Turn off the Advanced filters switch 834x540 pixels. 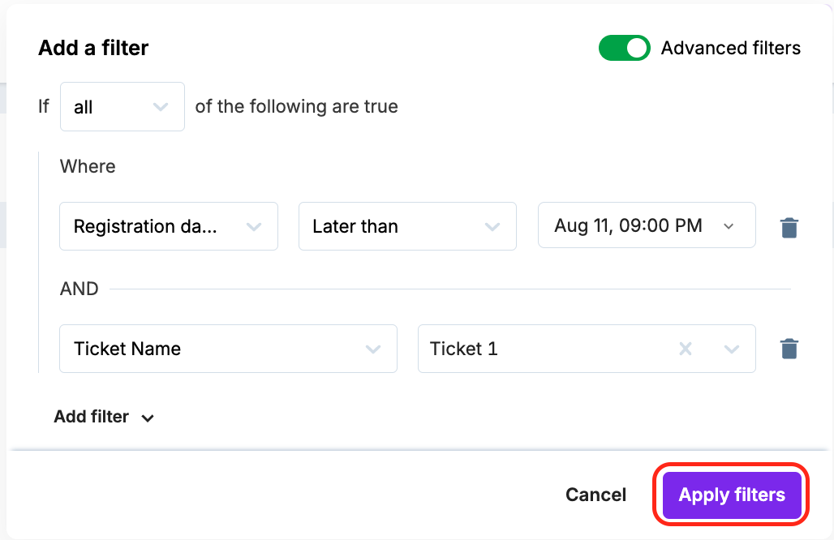[624, 49]
